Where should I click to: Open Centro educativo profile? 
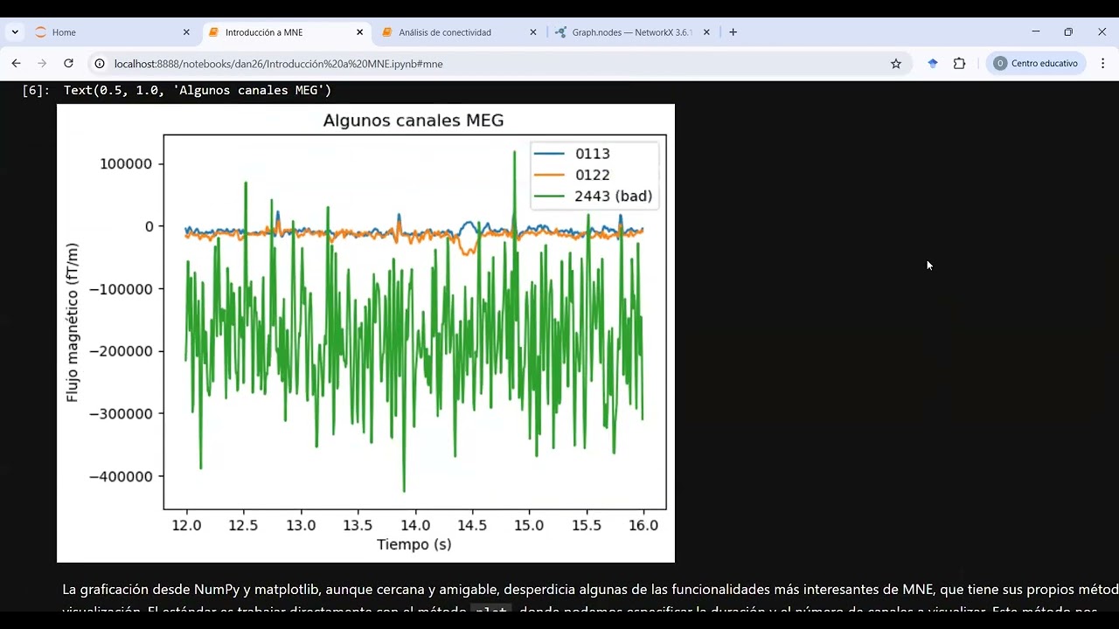click(1037, 64)
